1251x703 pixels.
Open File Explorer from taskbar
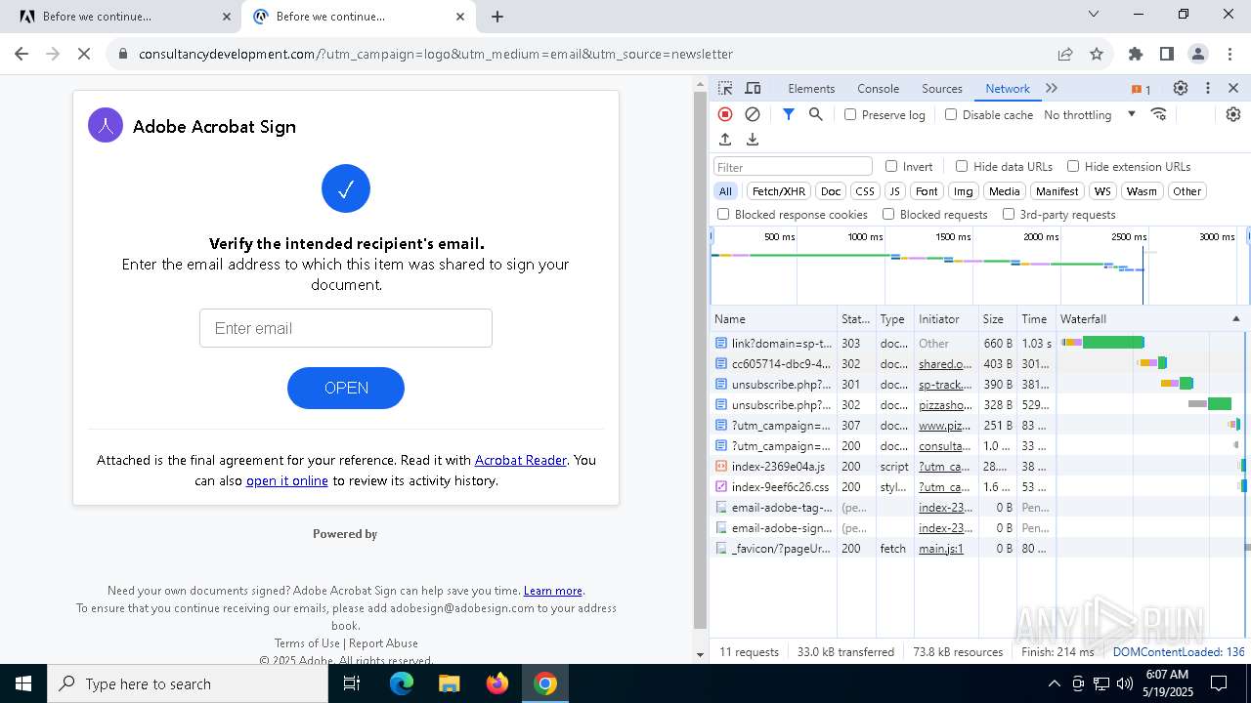pyautogui.click(x=450, y=683)
